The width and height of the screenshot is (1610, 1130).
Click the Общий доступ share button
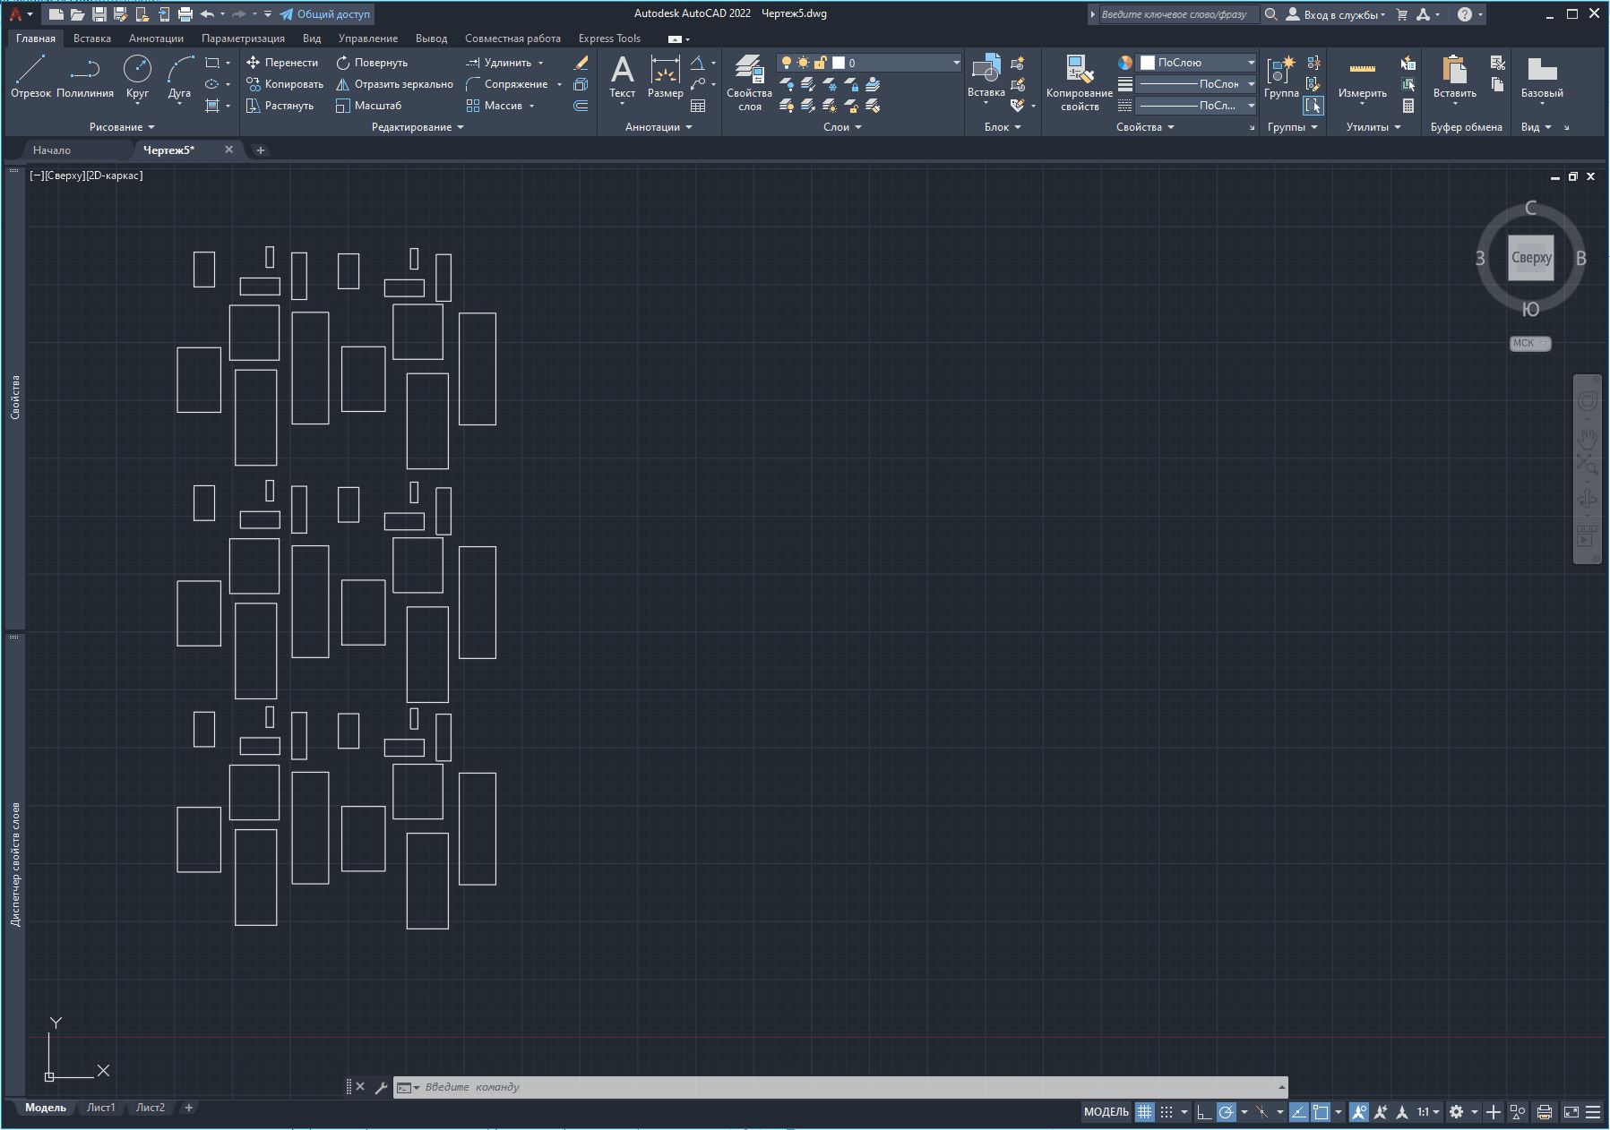point(325,14)
